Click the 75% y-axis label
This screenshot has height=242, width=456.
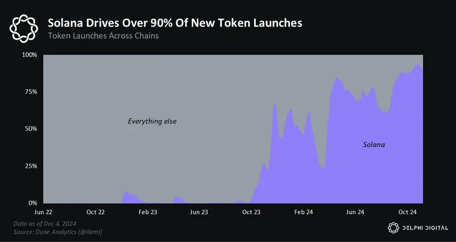pyautogui.click(x=31, y=92)
